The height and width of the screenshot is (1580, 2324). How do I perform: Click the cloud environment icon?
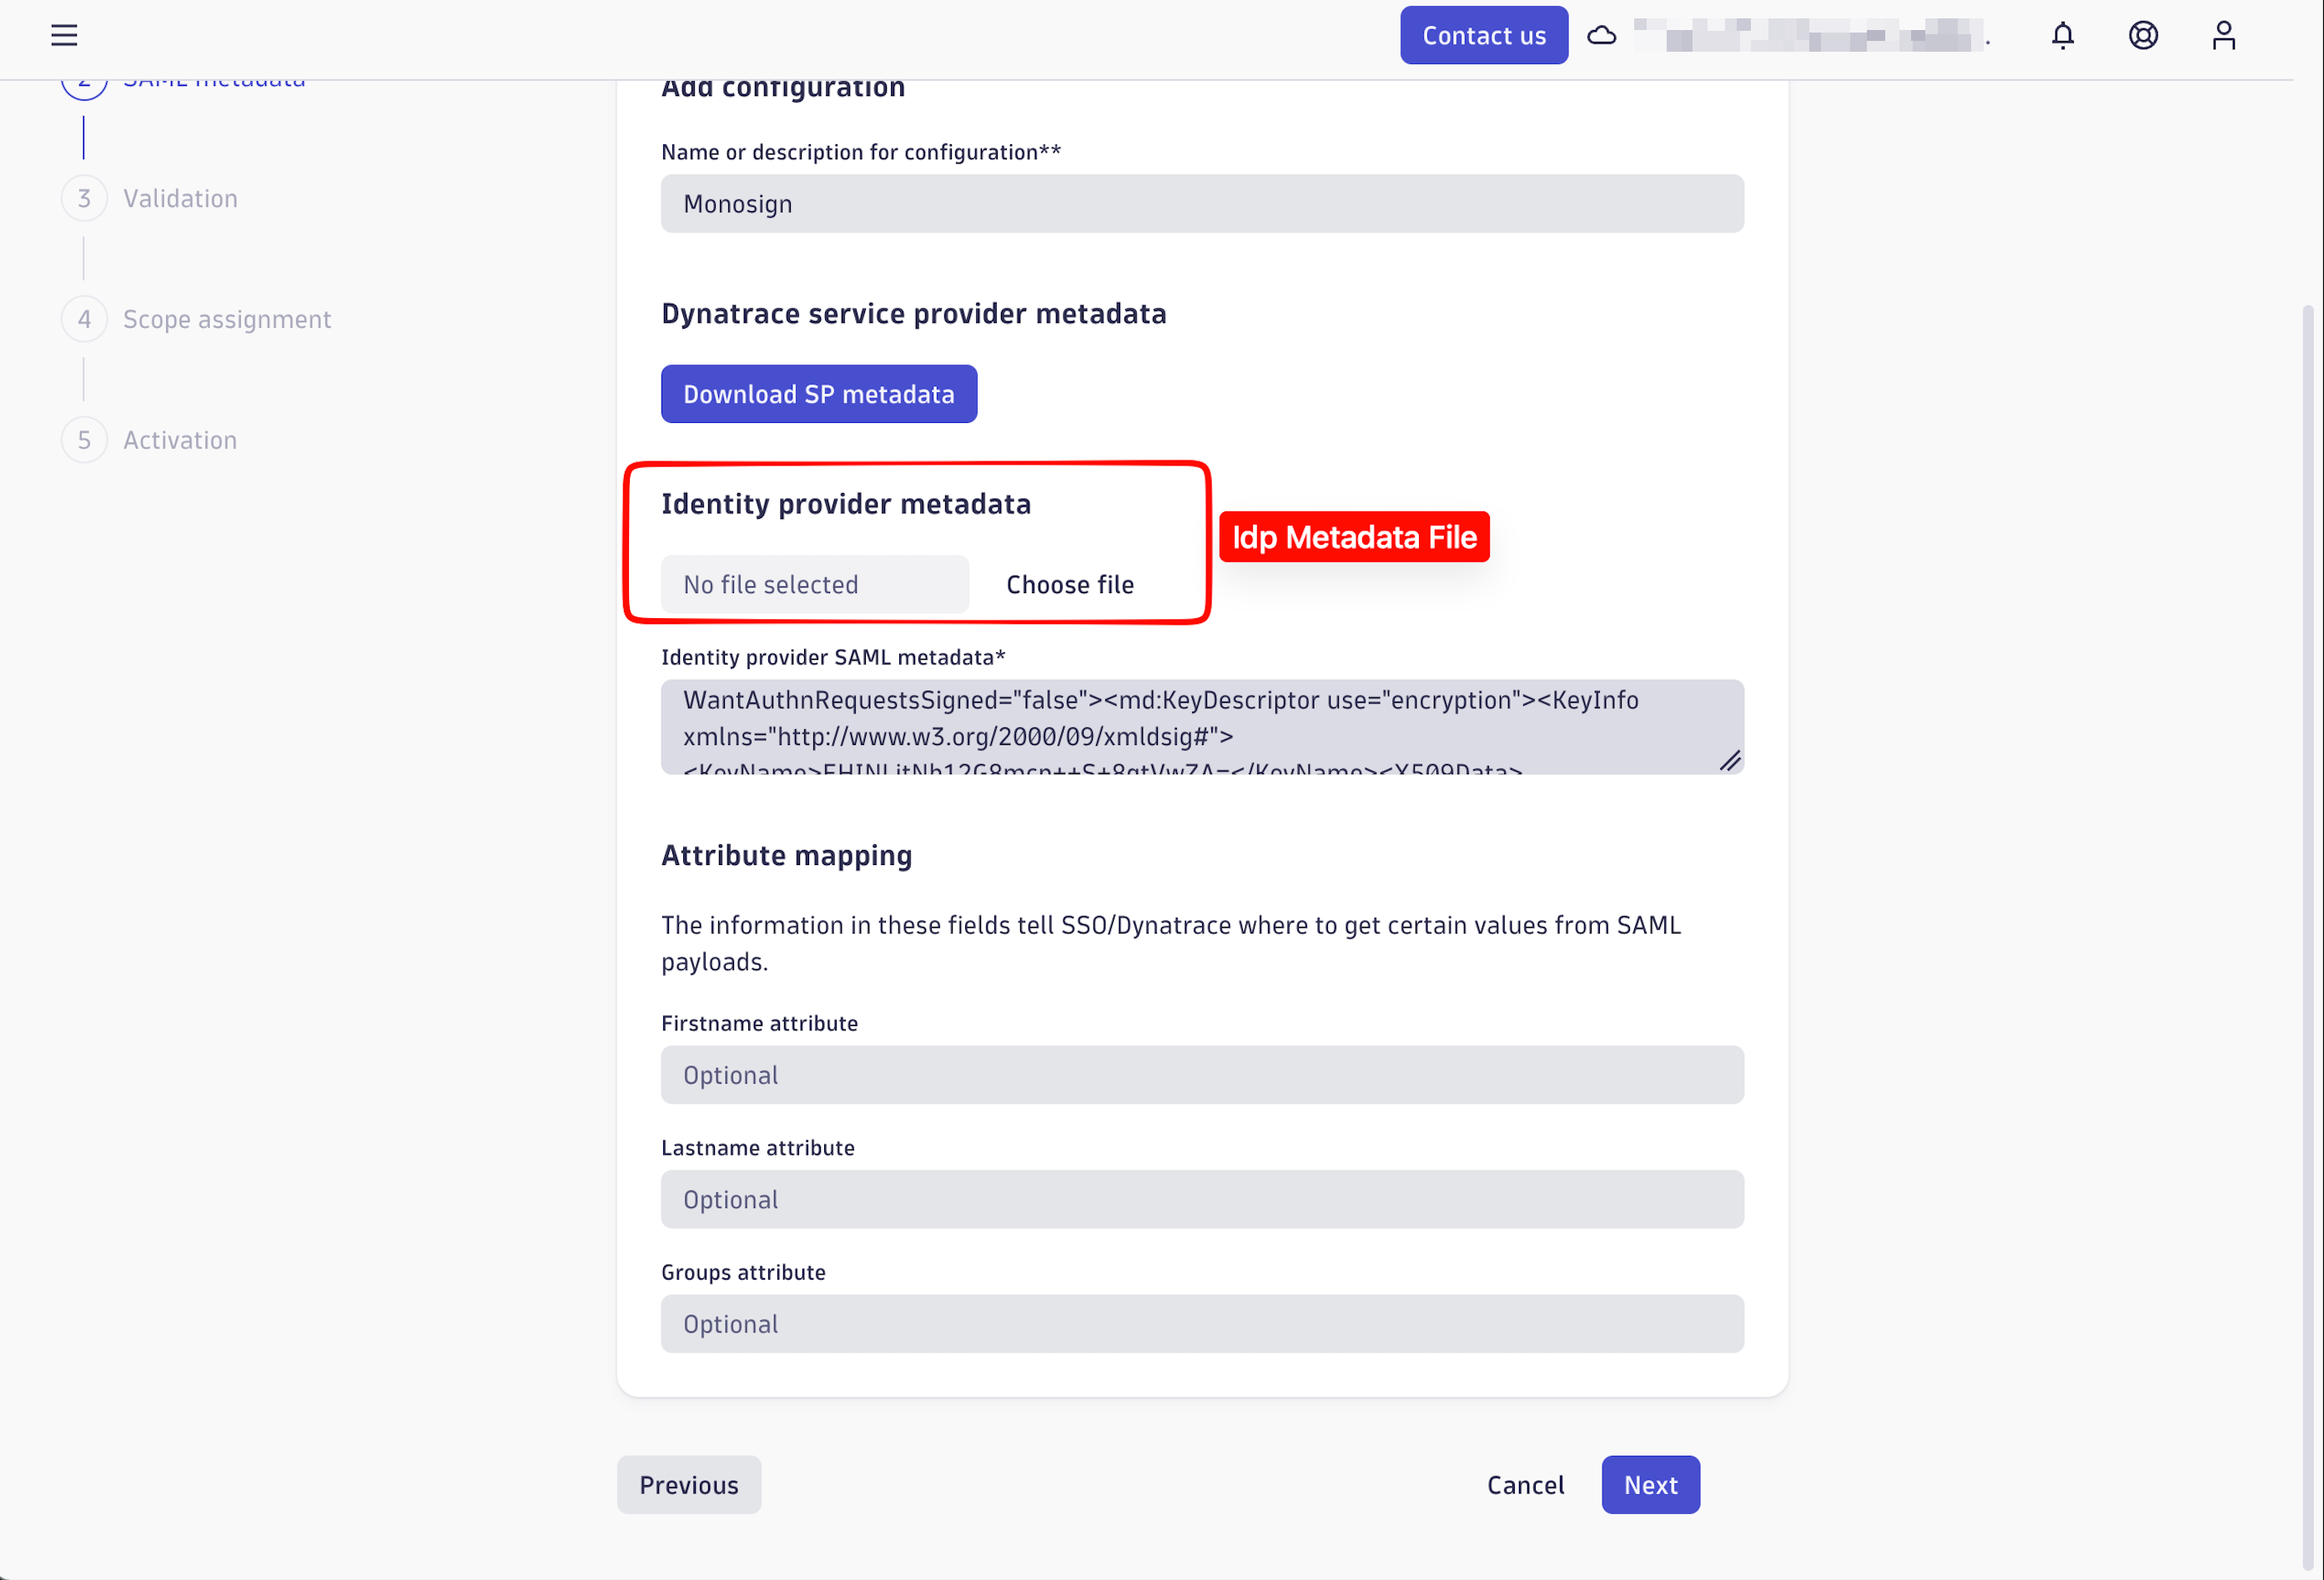1601,36
